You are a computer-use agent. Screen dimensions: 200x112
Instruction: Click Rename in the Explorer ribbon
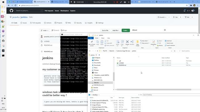[132, 43]
